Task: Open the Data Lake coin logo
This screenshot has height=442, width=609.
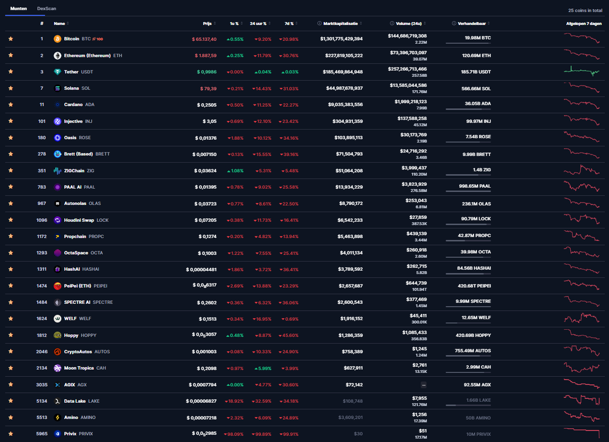Action: click(x=58, y=401)
